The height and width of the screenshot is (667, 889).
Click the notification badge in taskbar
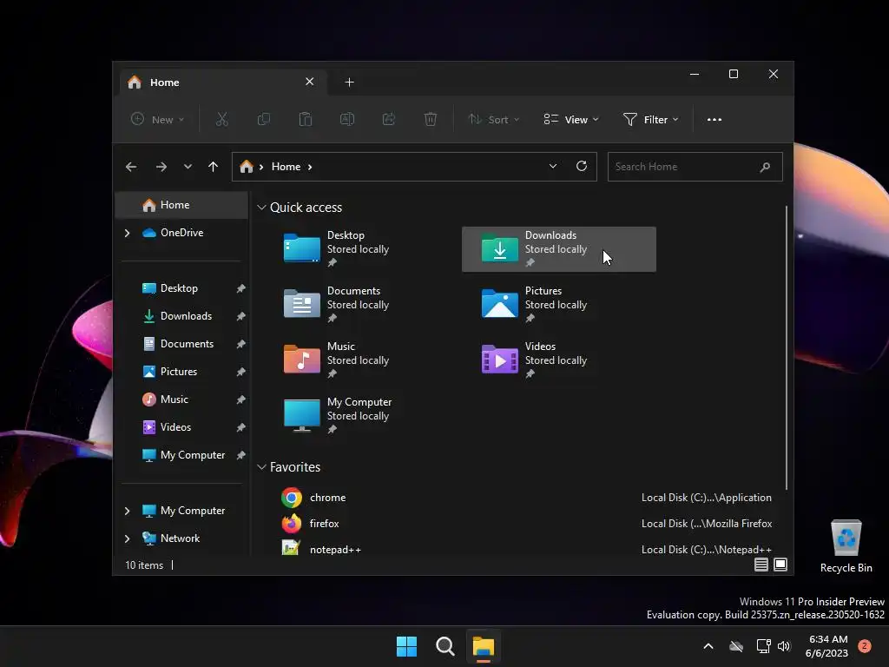pyautogui.click(x=865, y=646)
